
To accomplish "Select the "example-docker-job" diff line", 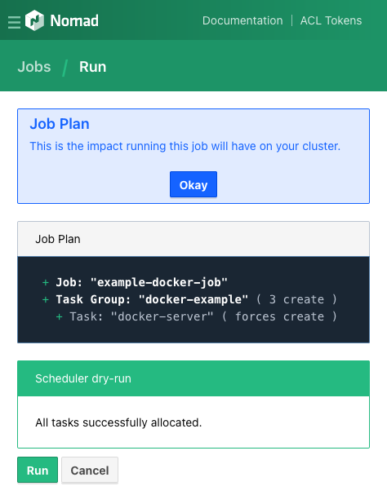I will click(x=135, y=282).
